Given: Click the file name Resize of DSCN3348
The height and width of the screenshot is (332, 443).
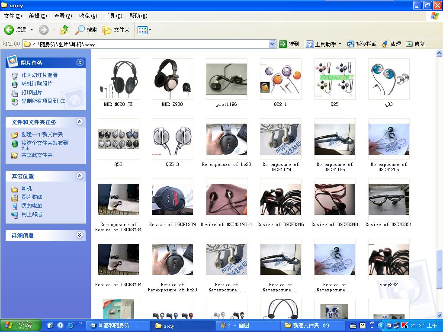Looking at the screenshot, I should pos(334,224).
